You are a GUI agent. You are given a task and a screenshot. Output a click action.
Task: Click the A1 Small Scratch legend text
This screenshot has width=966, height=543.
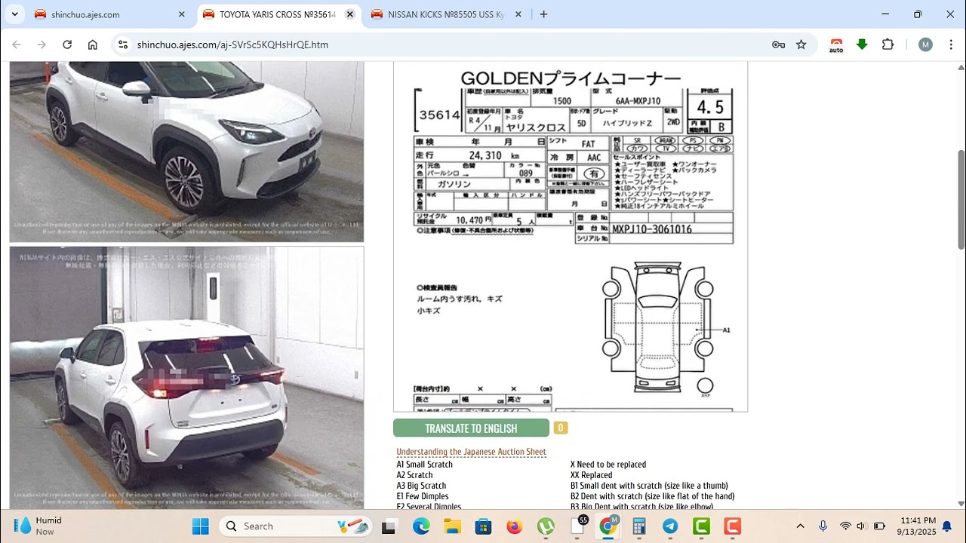[x=425, y=465]
